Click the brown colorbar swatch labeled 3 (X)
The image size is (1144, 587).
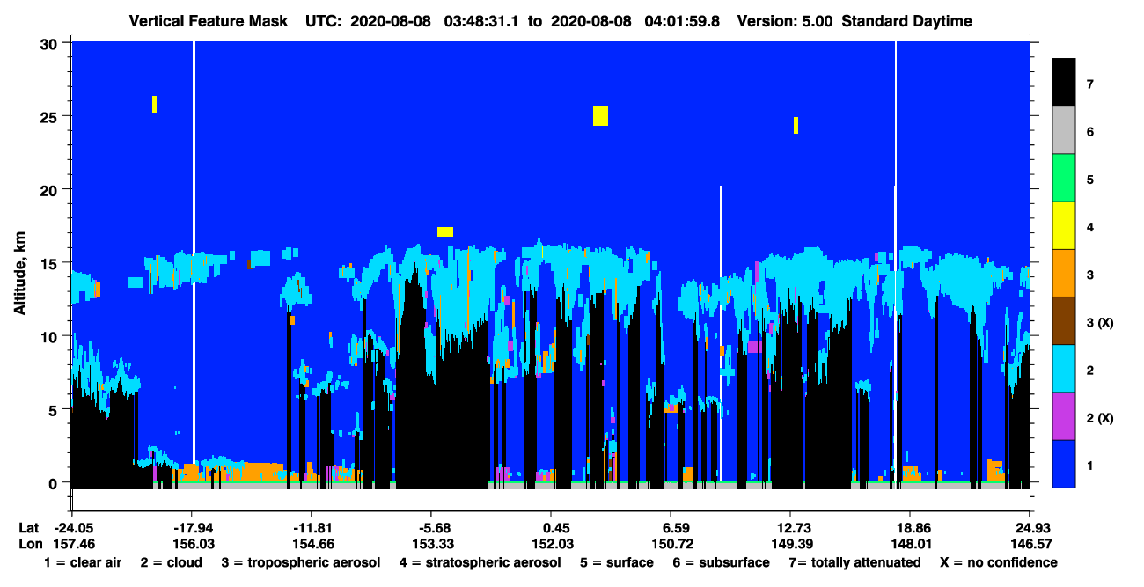(x=1064, y=321)
